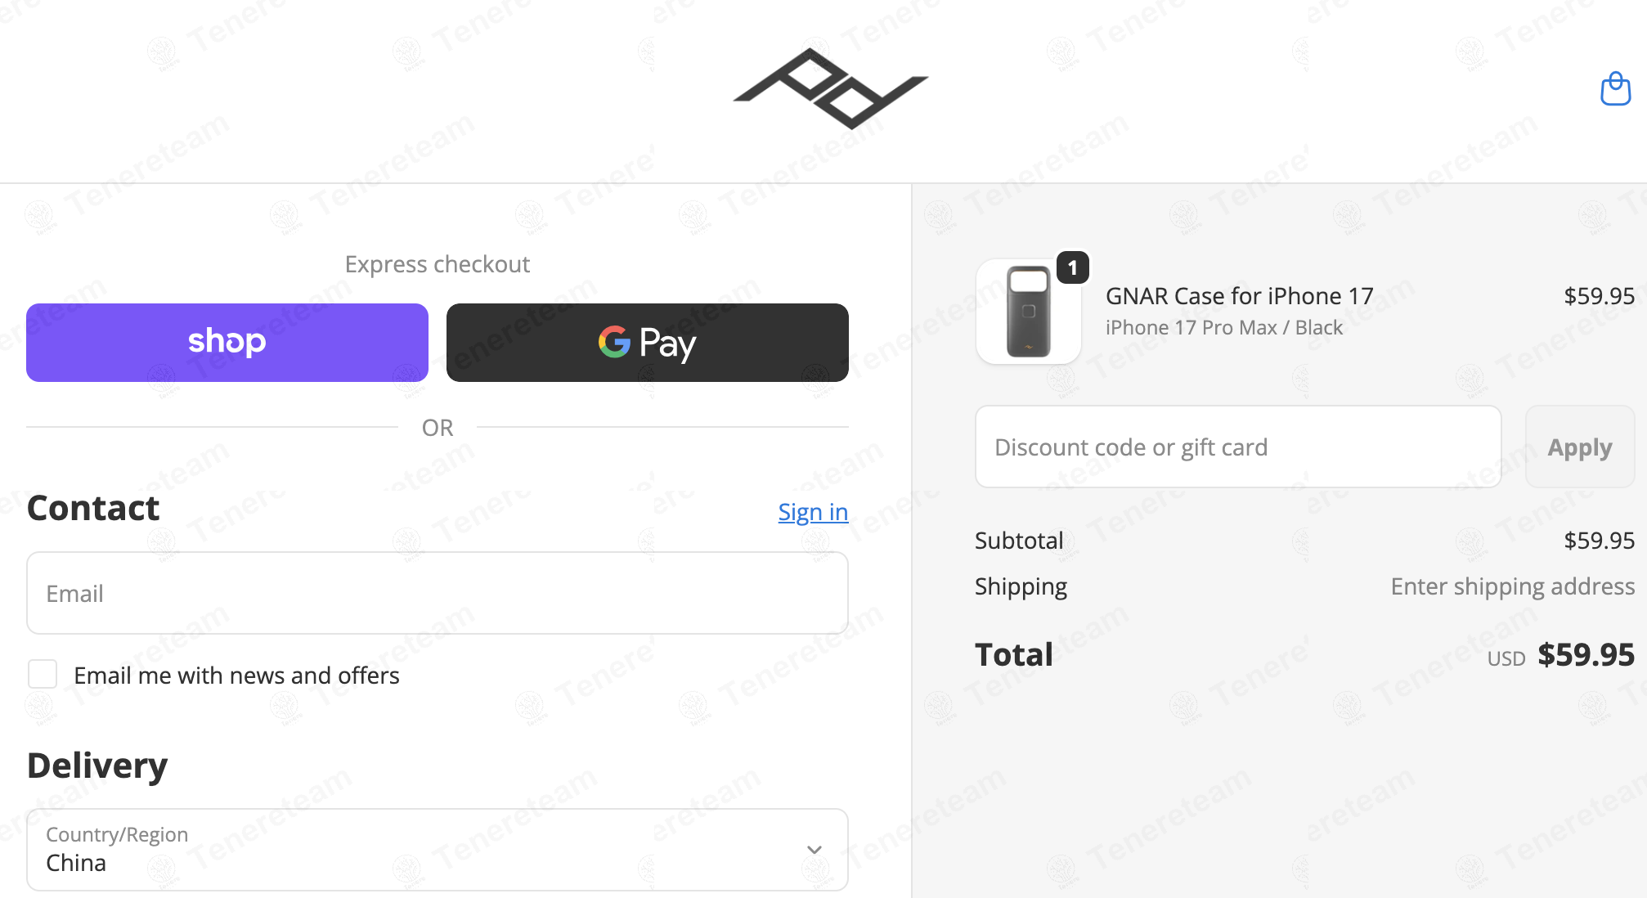The height and width of the screenshot is (898, 1647).
Task: Click the Express checkout heading
Action: (x=437, y=264)
